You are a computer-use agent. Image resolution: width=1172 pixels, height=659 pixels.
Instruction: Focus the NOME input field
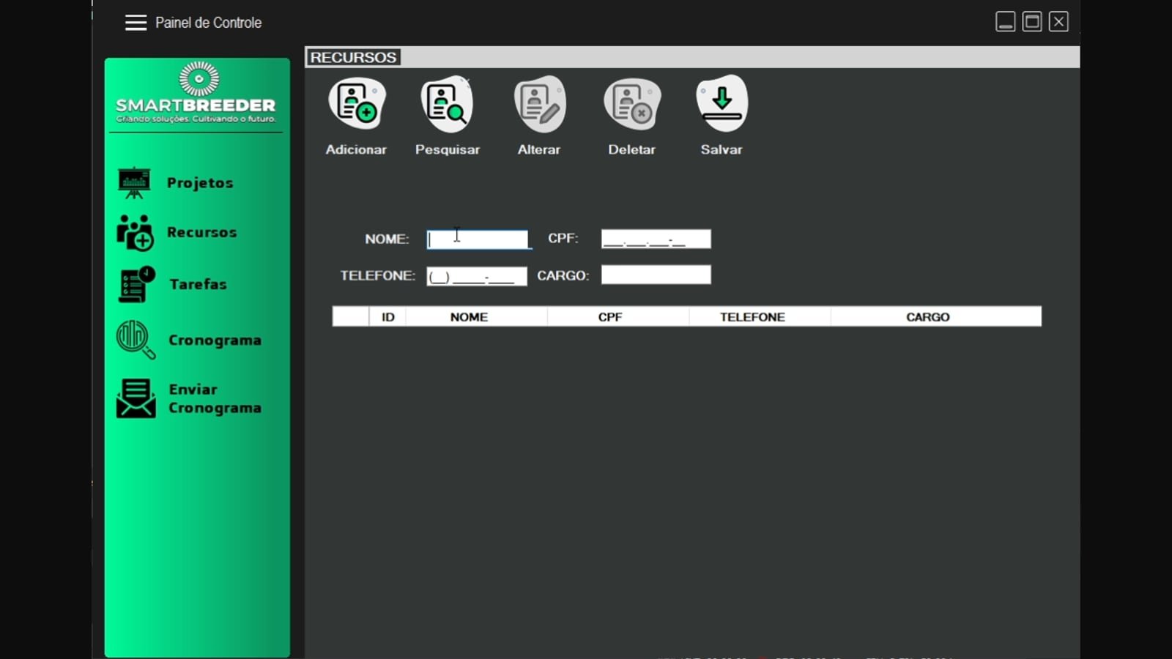coord(478,239)
